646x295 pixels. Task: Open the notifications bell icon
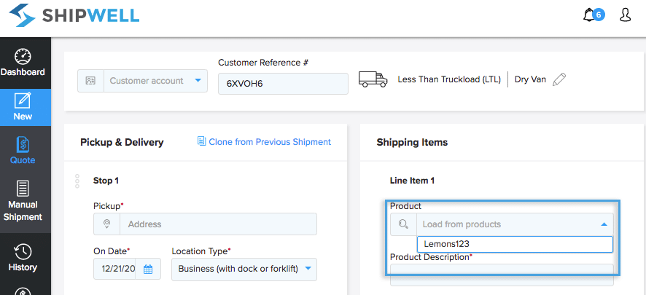pyautogui.click(x=591, y=15)
